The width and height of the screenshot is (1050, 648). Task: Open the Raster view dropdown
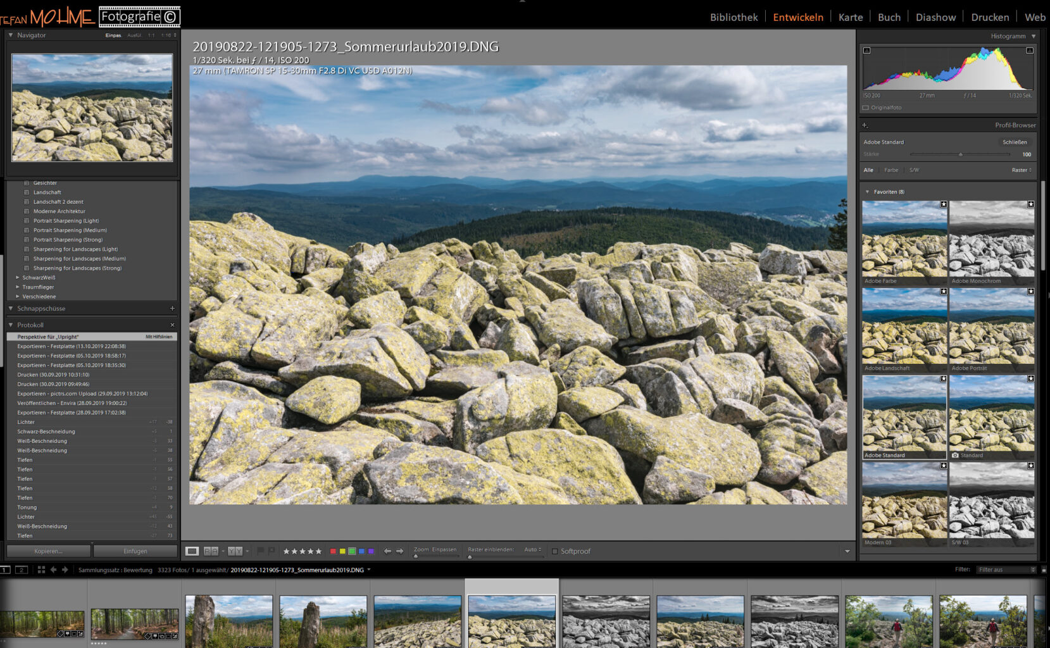(1022, 170)
